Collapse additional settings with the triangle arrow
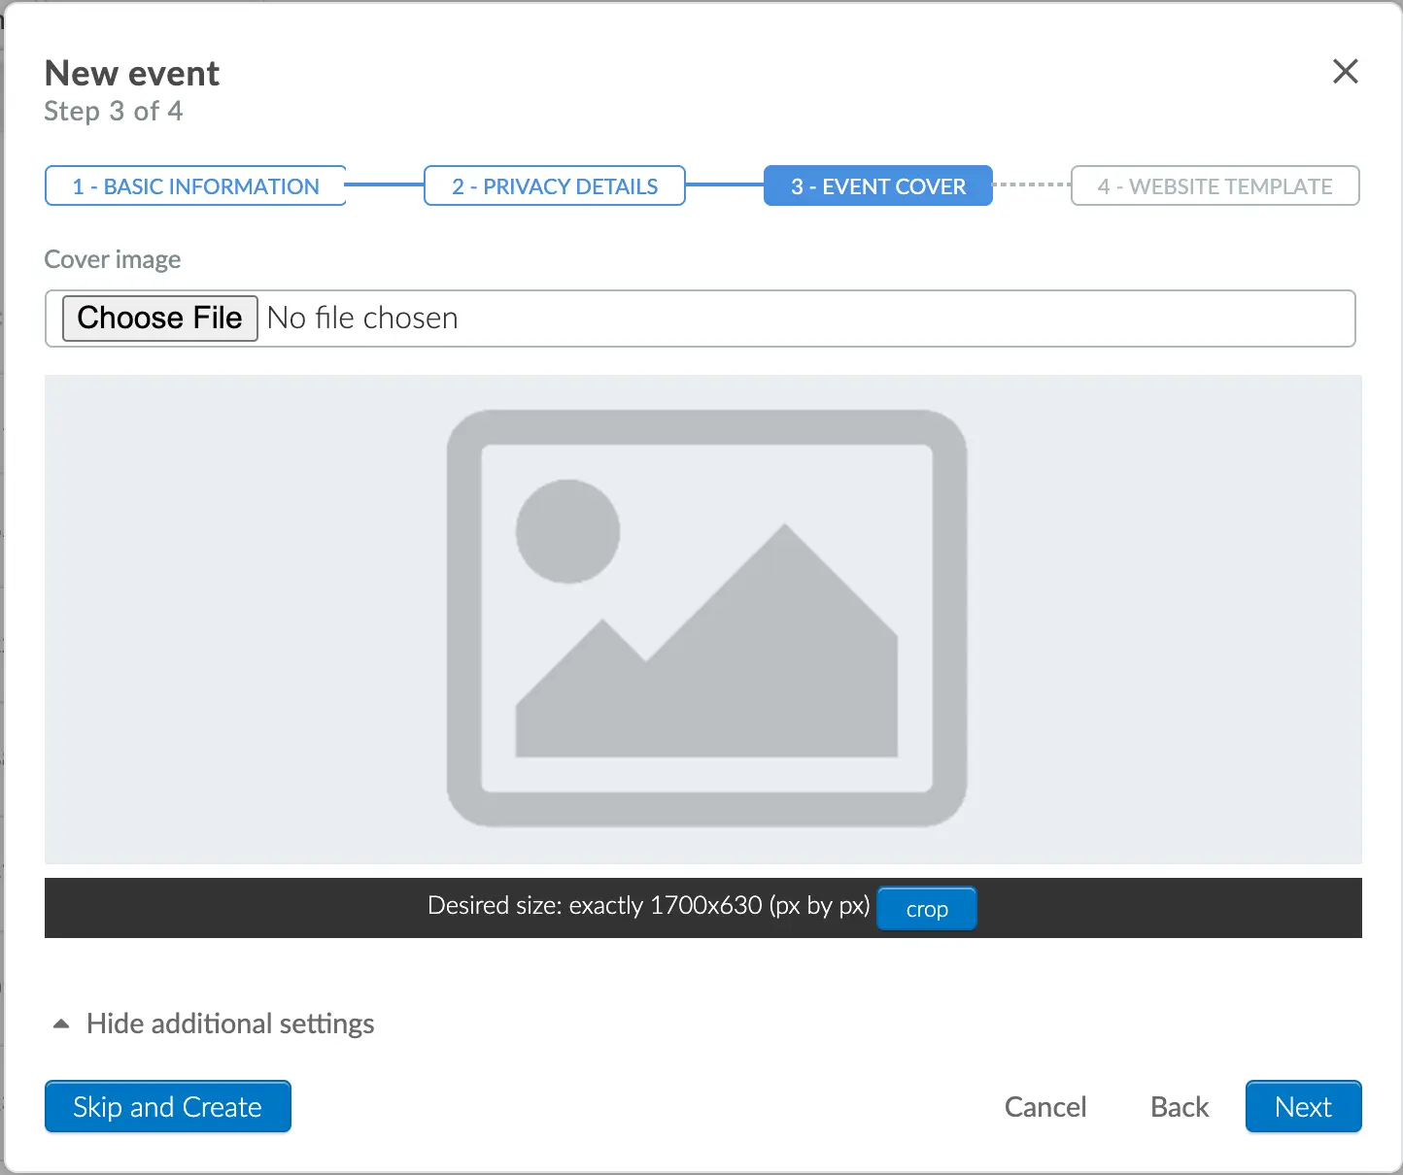 click(x=61, y=1024)
